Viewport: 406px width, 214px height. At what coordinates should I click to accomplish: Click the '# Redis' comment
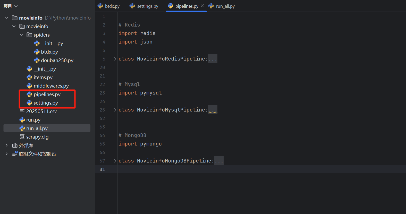[x=129, y=25]
